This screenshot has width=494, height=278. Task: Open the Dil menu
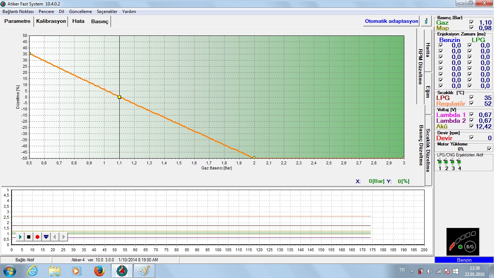coord(61,12)
